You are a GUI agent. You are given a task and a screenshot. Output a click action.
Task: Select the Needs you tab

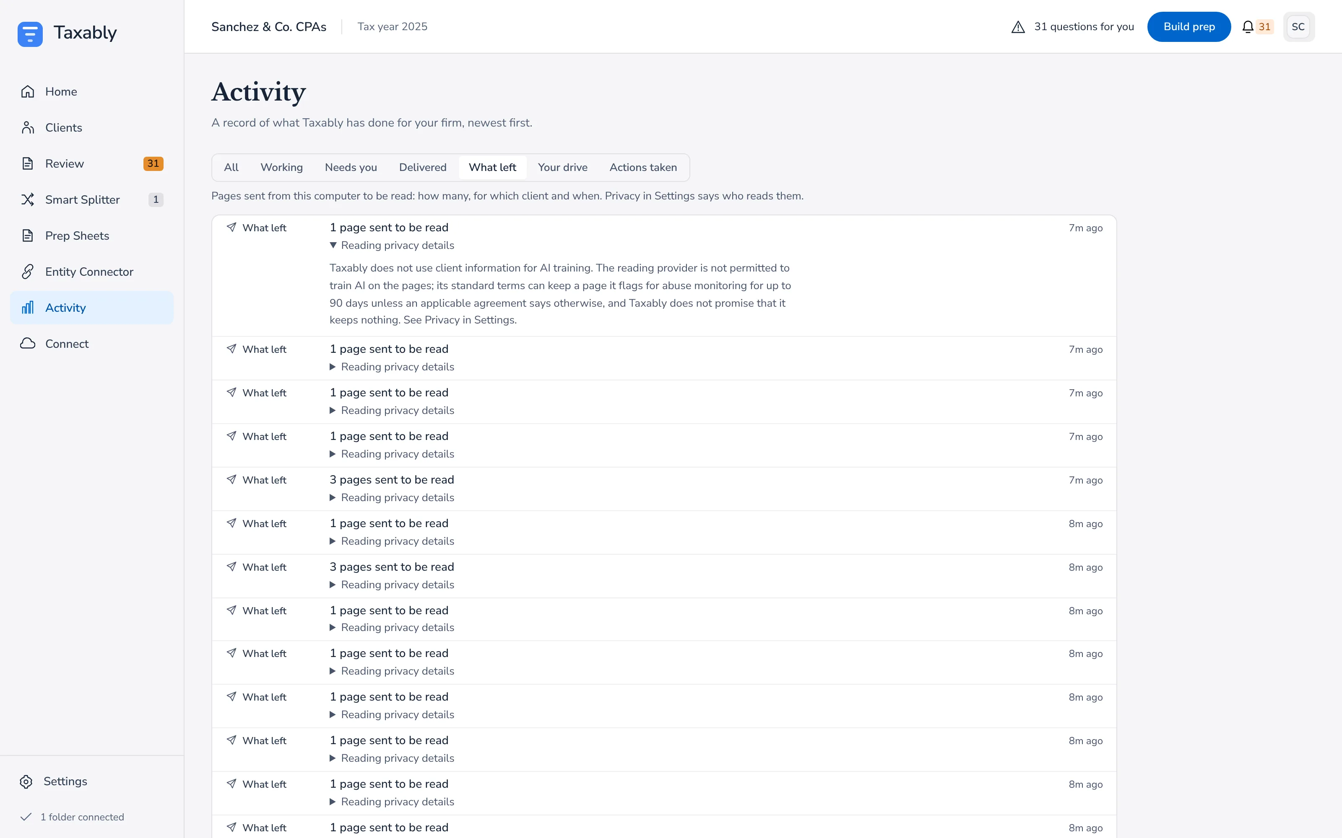351,167
